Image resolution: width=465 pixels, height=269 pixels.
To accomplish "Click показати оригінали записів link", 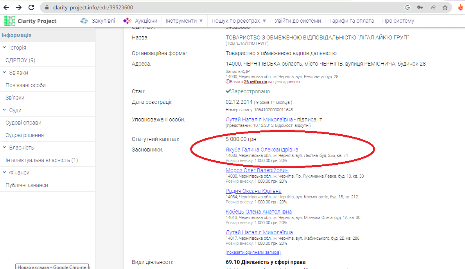I will (x=253, y=252).
